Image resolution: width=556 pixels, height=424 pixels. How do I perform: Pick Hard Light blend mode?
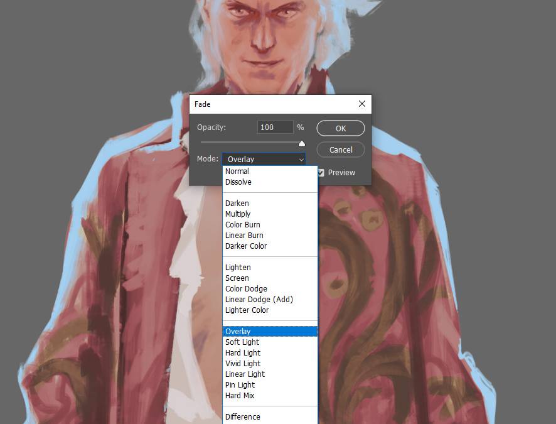click(270, 352)
